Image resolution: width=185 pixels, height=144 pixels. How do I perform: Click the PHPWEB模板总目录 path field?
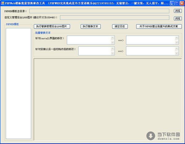pos(99,11)
